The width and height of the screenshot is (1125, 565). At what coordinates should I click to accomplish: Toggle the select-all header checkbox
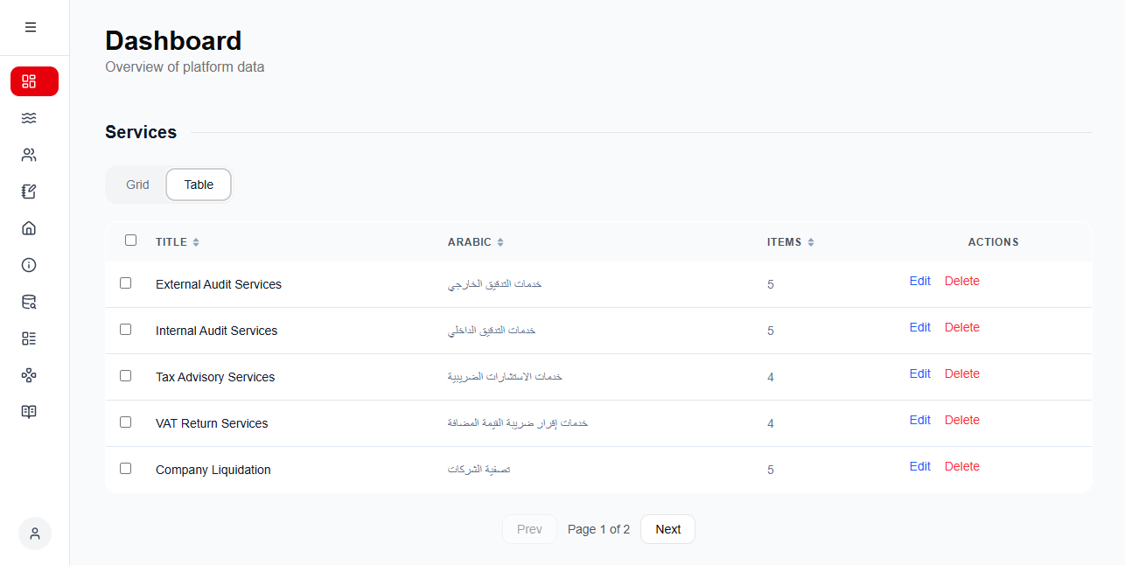point(131,240)
